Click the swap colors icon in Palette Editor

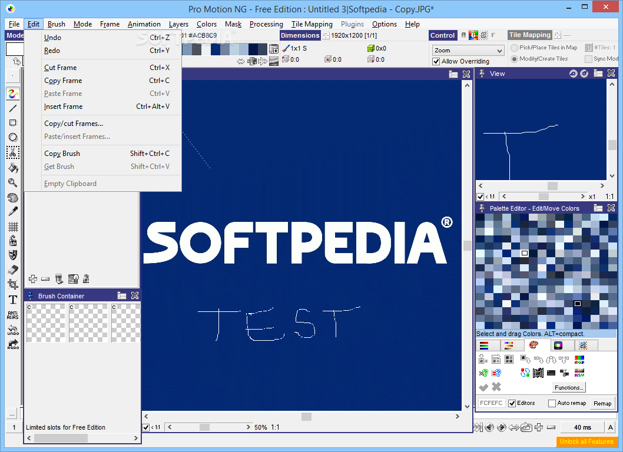tap(525, 373)
